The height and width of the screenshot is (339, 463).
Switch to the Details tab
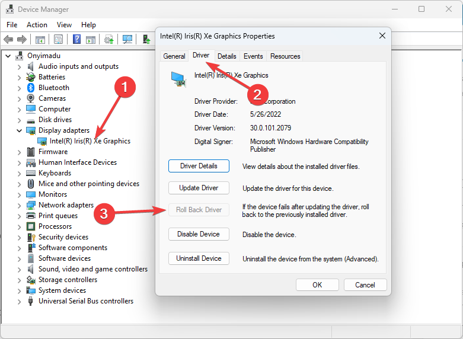click(x=227, y=56)
